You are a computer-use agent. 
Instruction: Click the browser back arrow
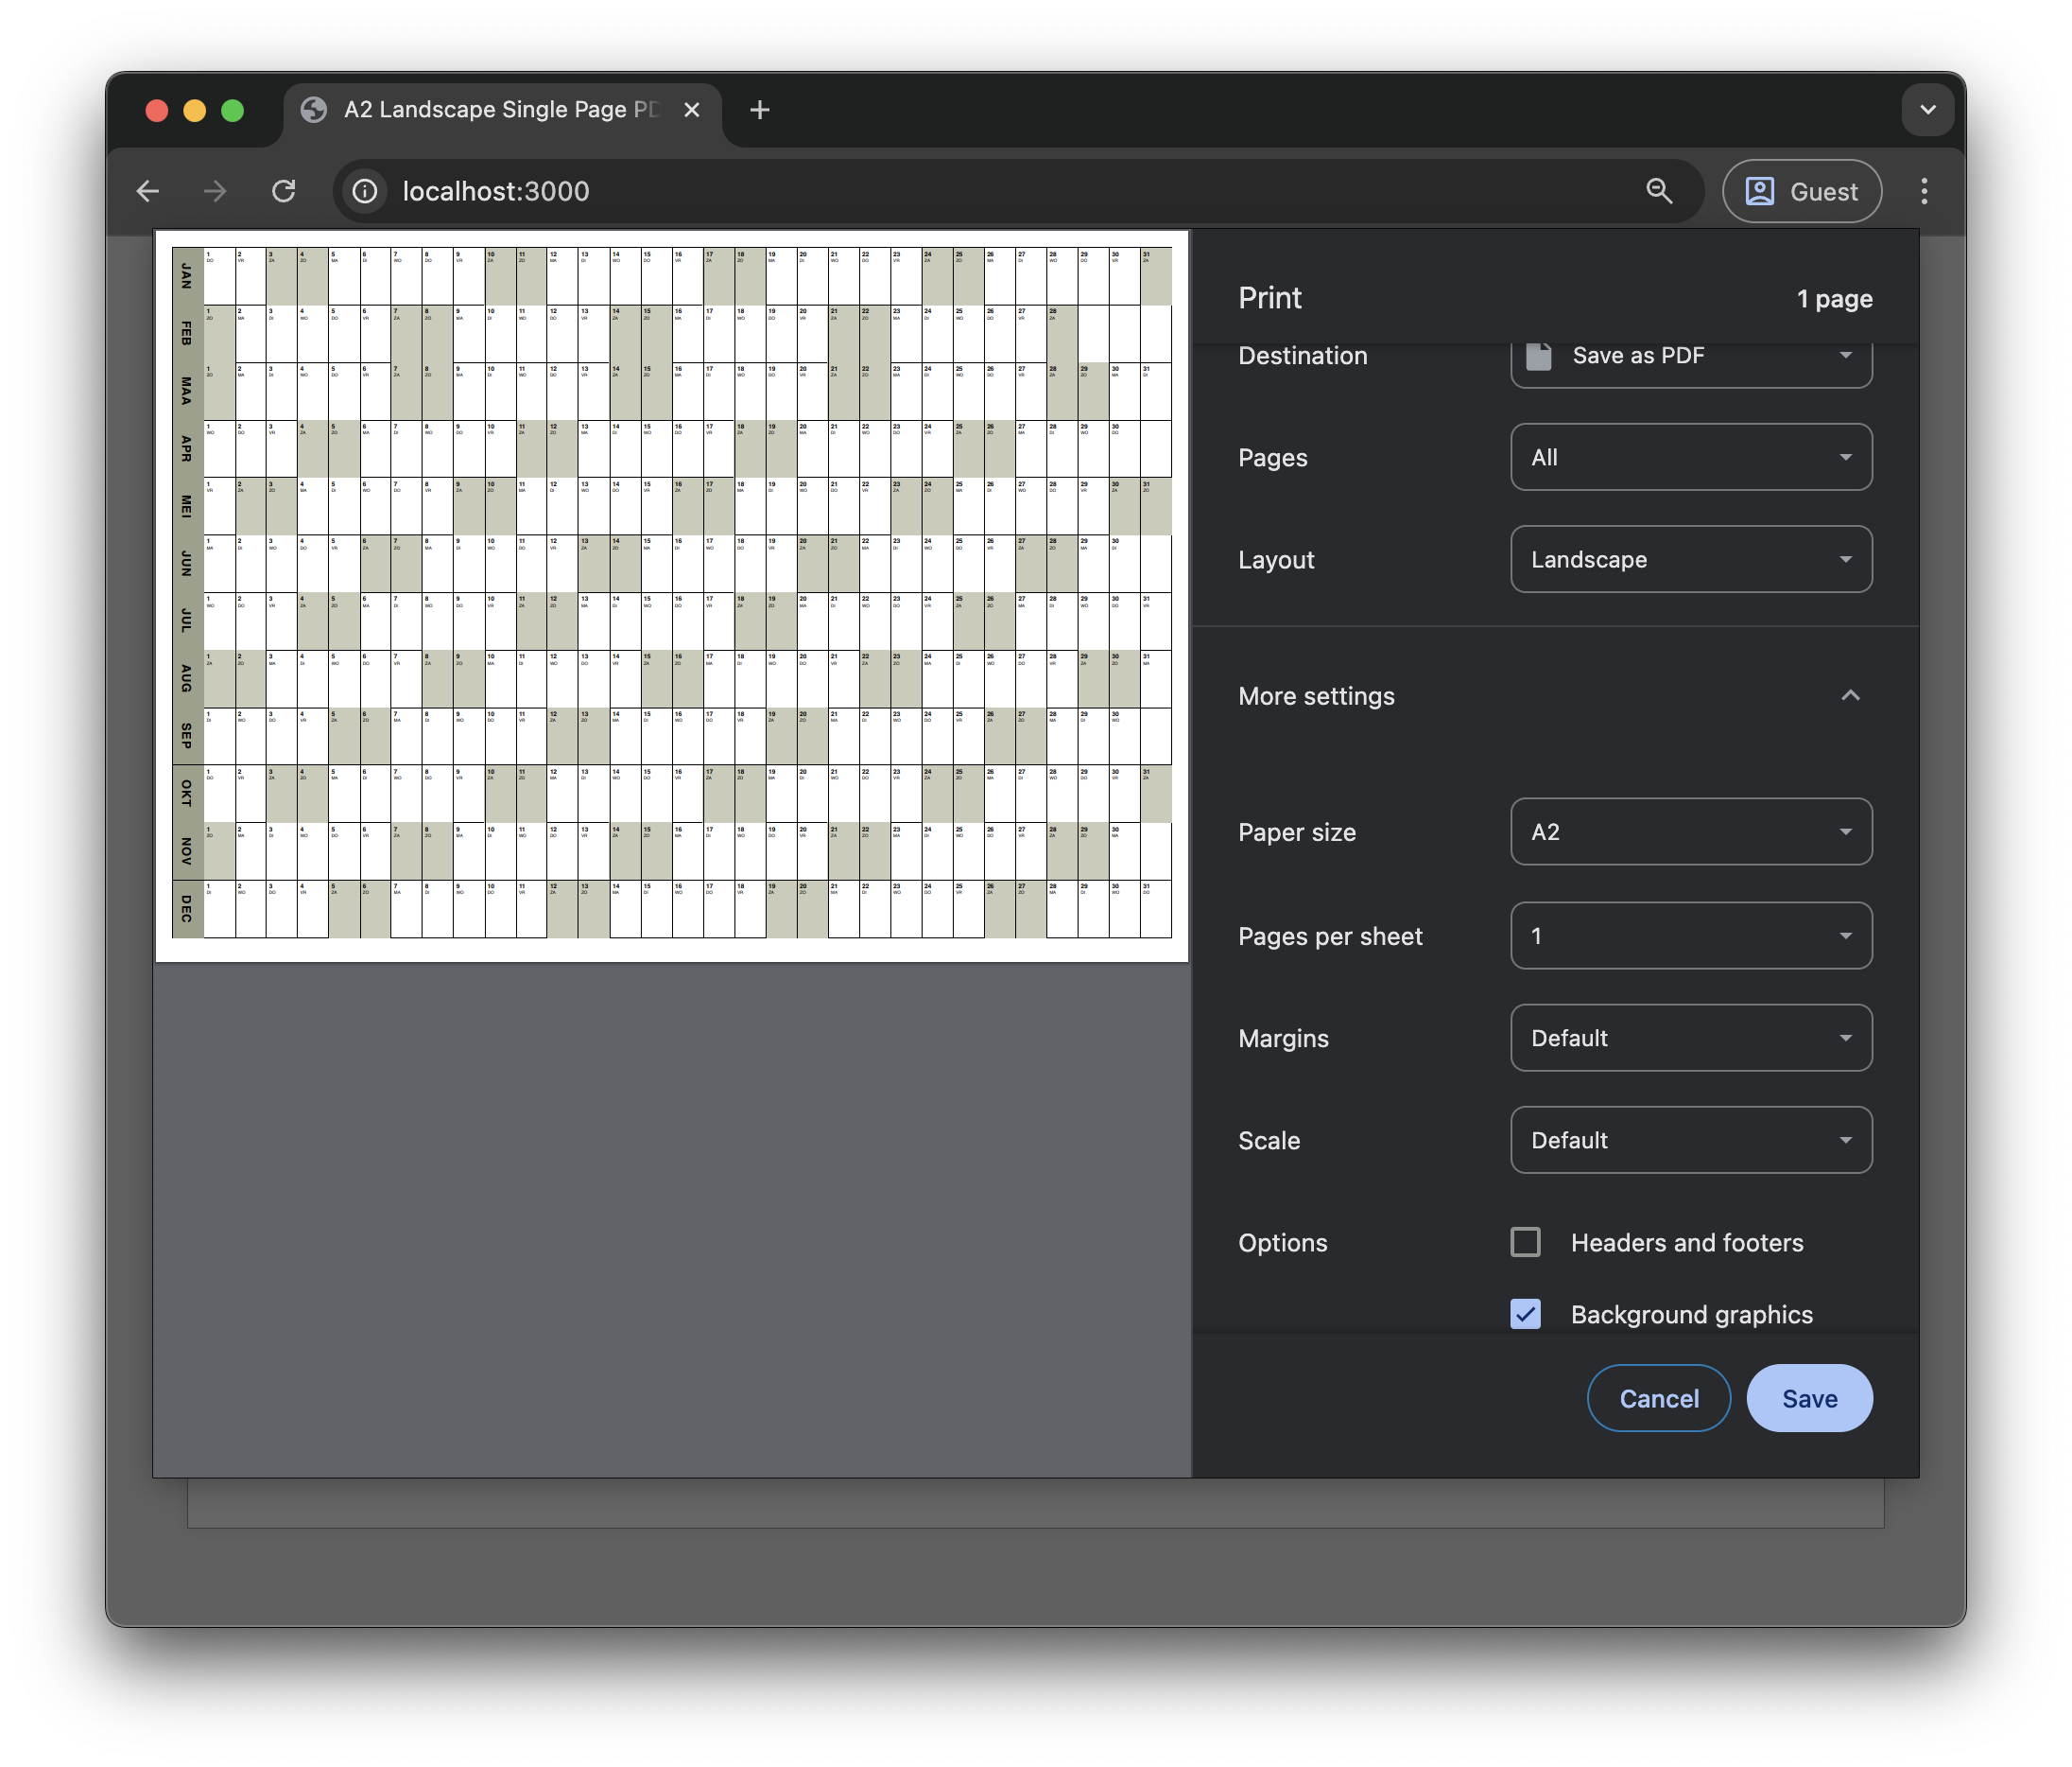pos(148,191)
